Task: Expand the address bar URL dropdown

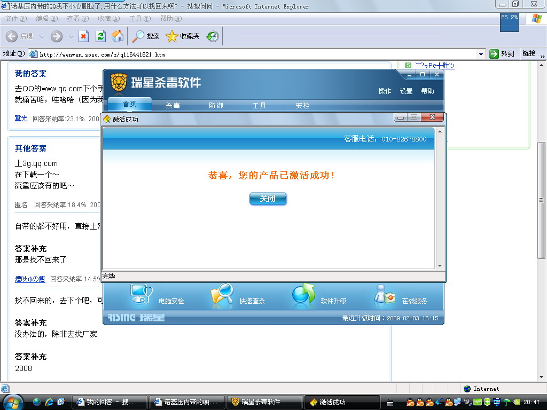Action: (481, 54)
